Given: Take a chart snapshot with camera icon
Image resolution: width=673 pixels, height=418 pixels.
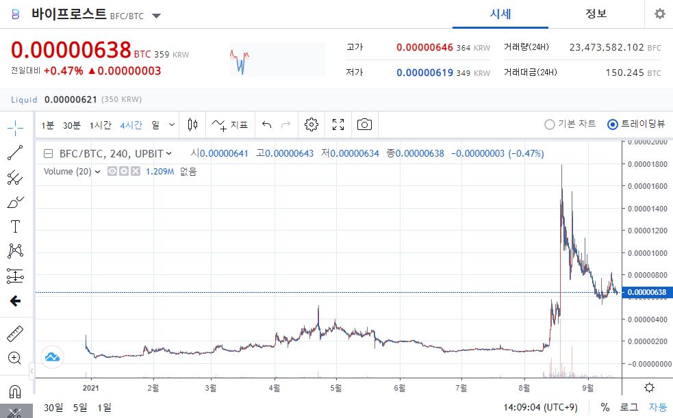Looking at the screenshot, I should [364, 125].
